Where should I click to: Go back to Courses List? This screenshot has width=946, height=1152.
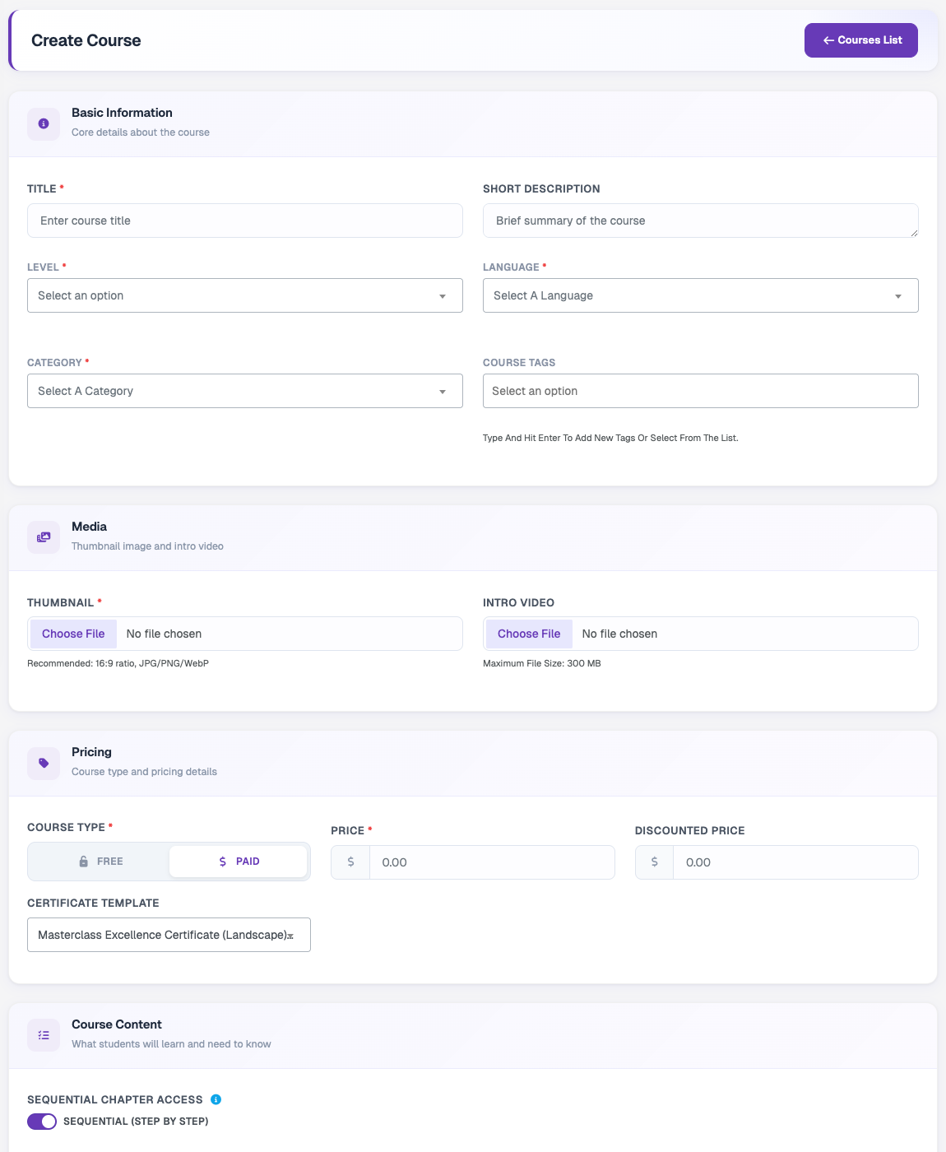click(861, 40)
